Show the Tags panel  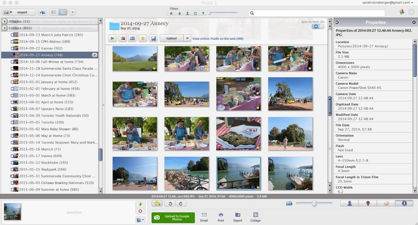coord(386,203)
